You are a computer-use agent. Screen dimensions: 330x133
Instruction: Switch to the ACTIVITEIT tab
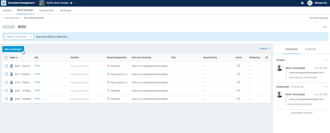tap(311, 49)
